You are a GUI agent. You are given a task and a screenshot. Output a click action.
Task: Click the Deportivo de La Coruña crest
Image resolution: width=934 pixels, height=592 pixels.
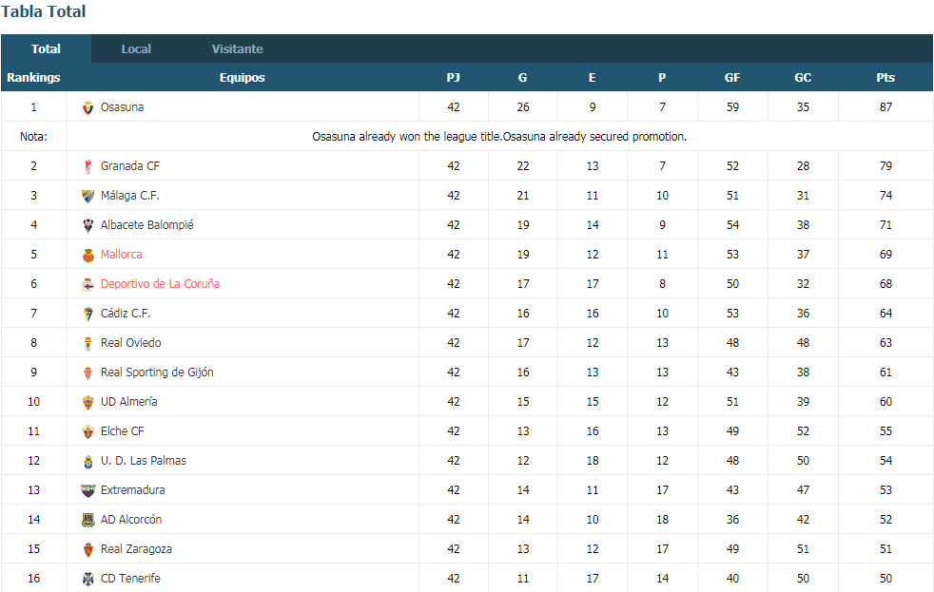point(88,284)
